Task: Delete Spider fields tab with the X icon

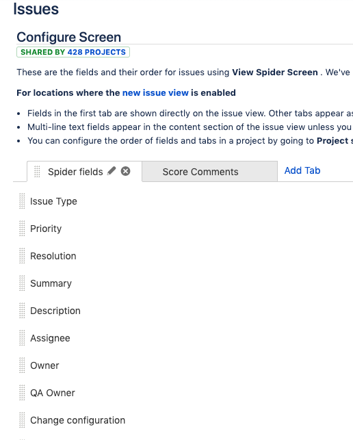Action: click(125, 171)
